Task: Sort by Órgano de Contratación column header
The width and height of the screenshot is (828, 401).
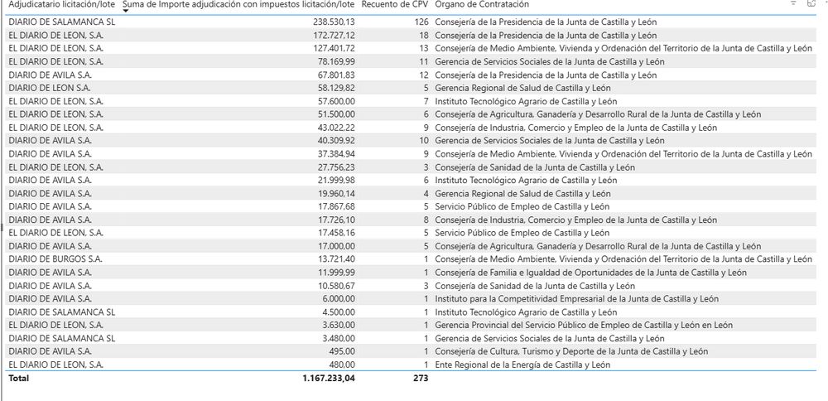Action: click(482, 3)
